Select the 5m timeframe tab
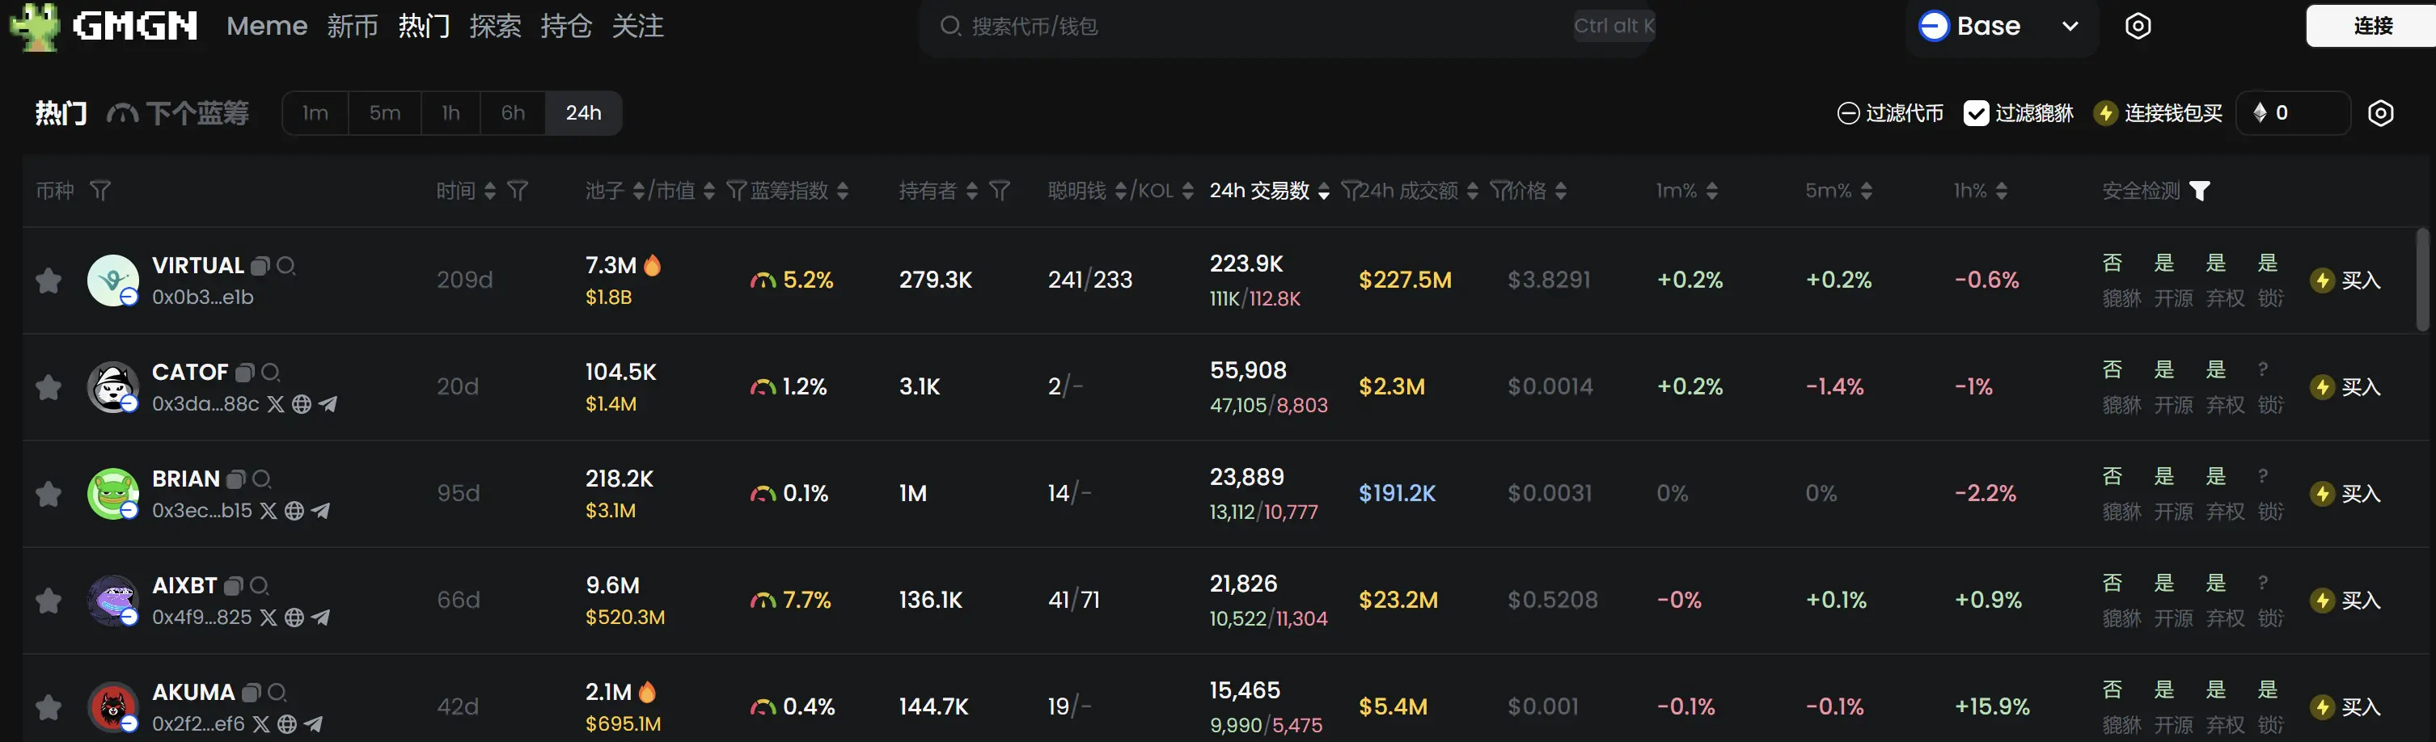The width and height of the screenshot is (2436, 742). 385,113
